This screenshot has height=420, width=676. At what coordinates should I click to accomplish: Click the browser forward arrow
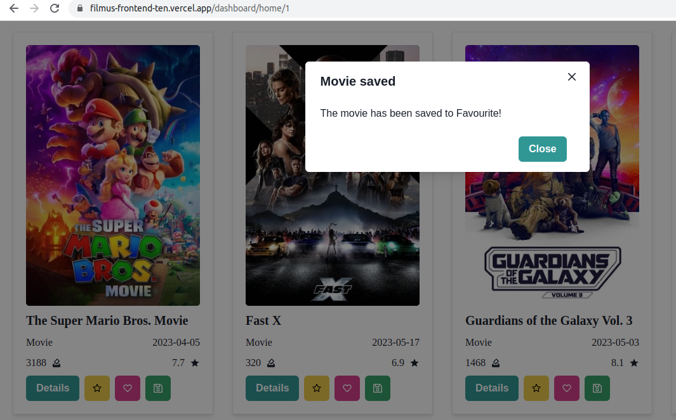point(34,8)
